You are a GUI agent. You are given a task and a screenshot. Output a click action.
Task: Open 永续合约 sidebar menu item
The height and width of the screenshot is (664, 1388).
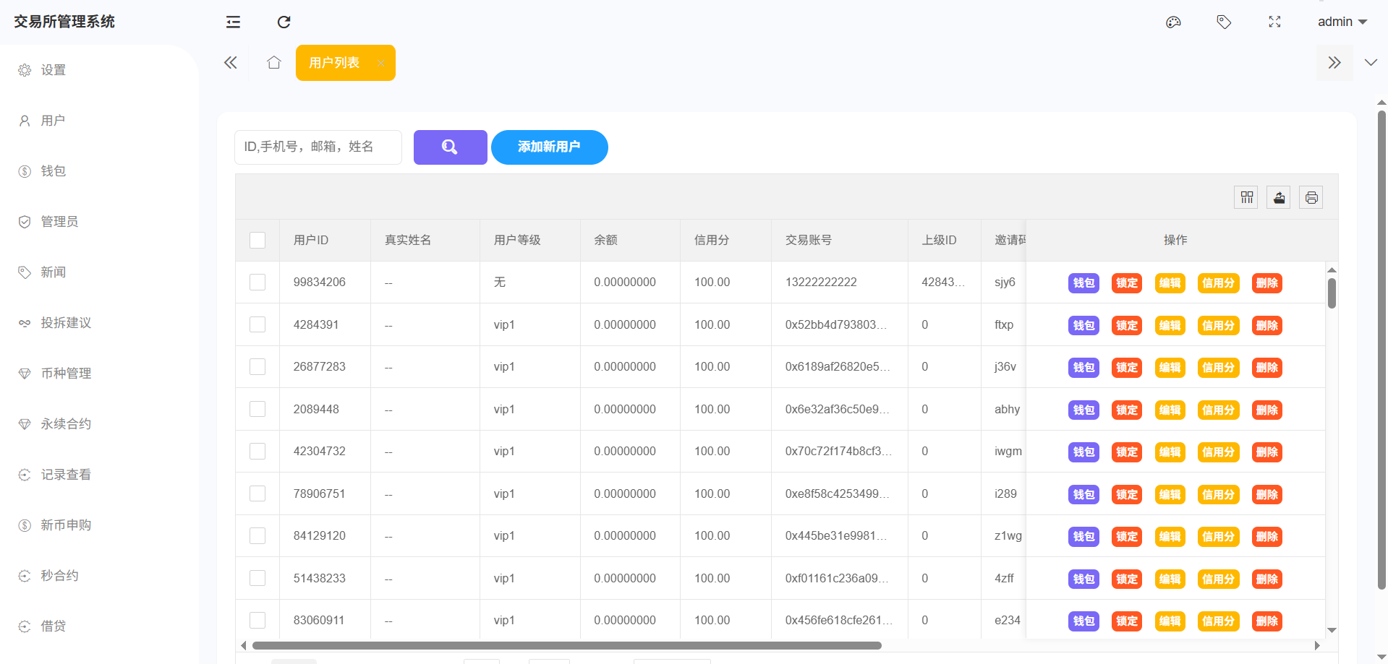[x=66, y=424]
